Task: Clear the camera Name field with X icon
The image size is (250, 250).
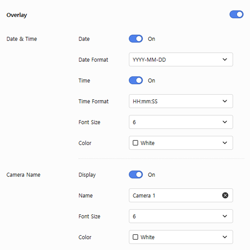Action: (225, 196)
